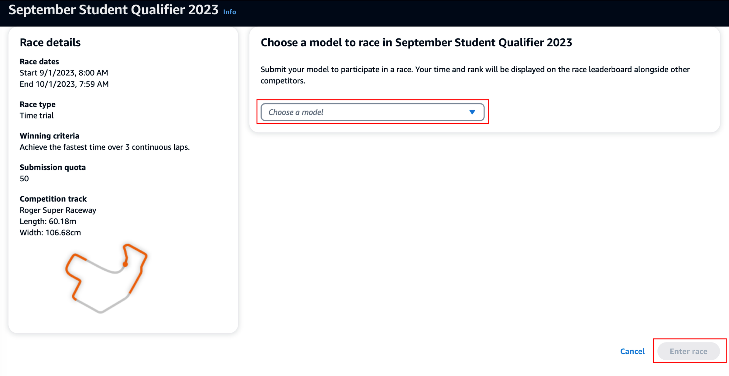Viewport: 729px width, 376px height.
Task: Expand the model selection combo box
Action: pos(372,112)
